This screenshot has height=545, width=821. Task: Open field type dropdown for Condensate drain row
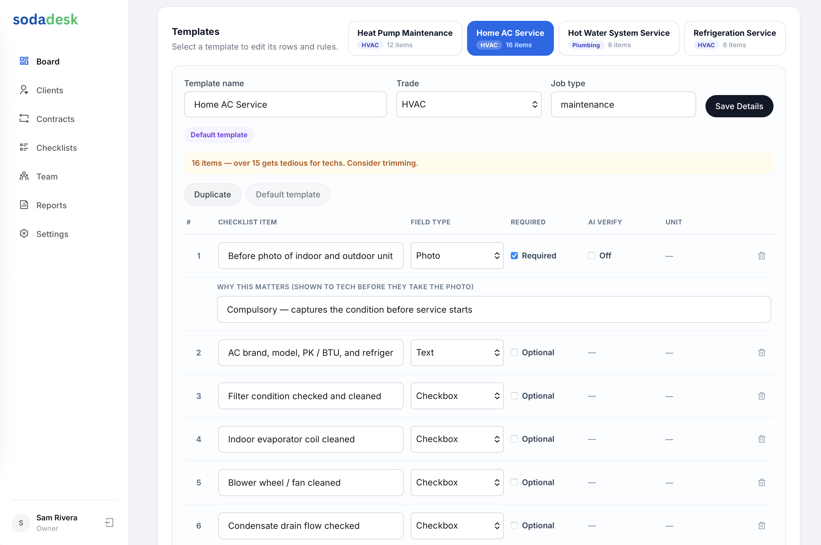click(457, 526)
